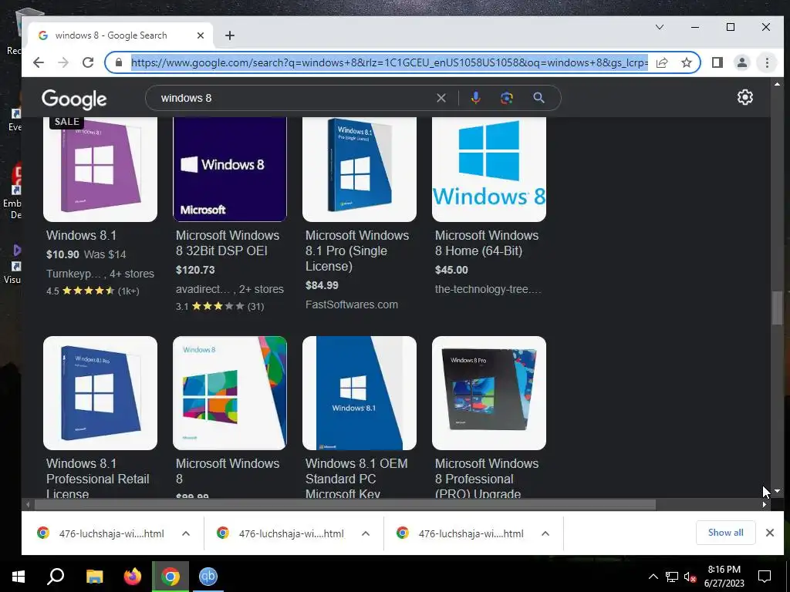The width and height of the screenshot is (790, 592).
Task: Select the windows 8 Google Search tab
Action: (120, 35)
